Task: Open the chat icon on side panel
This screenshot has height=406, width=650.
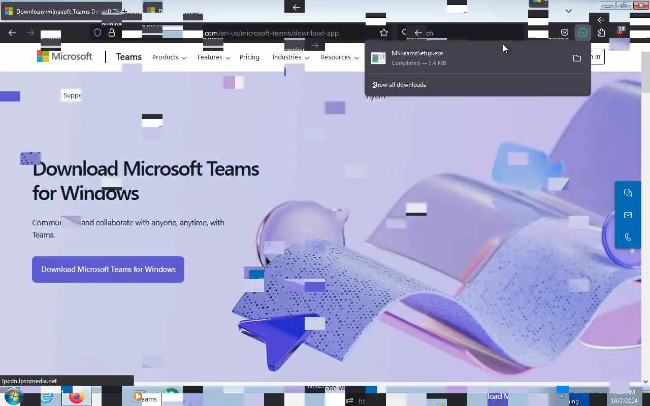Action: point(628,193)
